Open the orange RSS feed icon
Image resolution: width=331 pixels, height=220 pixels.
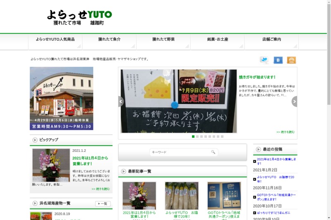click(291, 60)
